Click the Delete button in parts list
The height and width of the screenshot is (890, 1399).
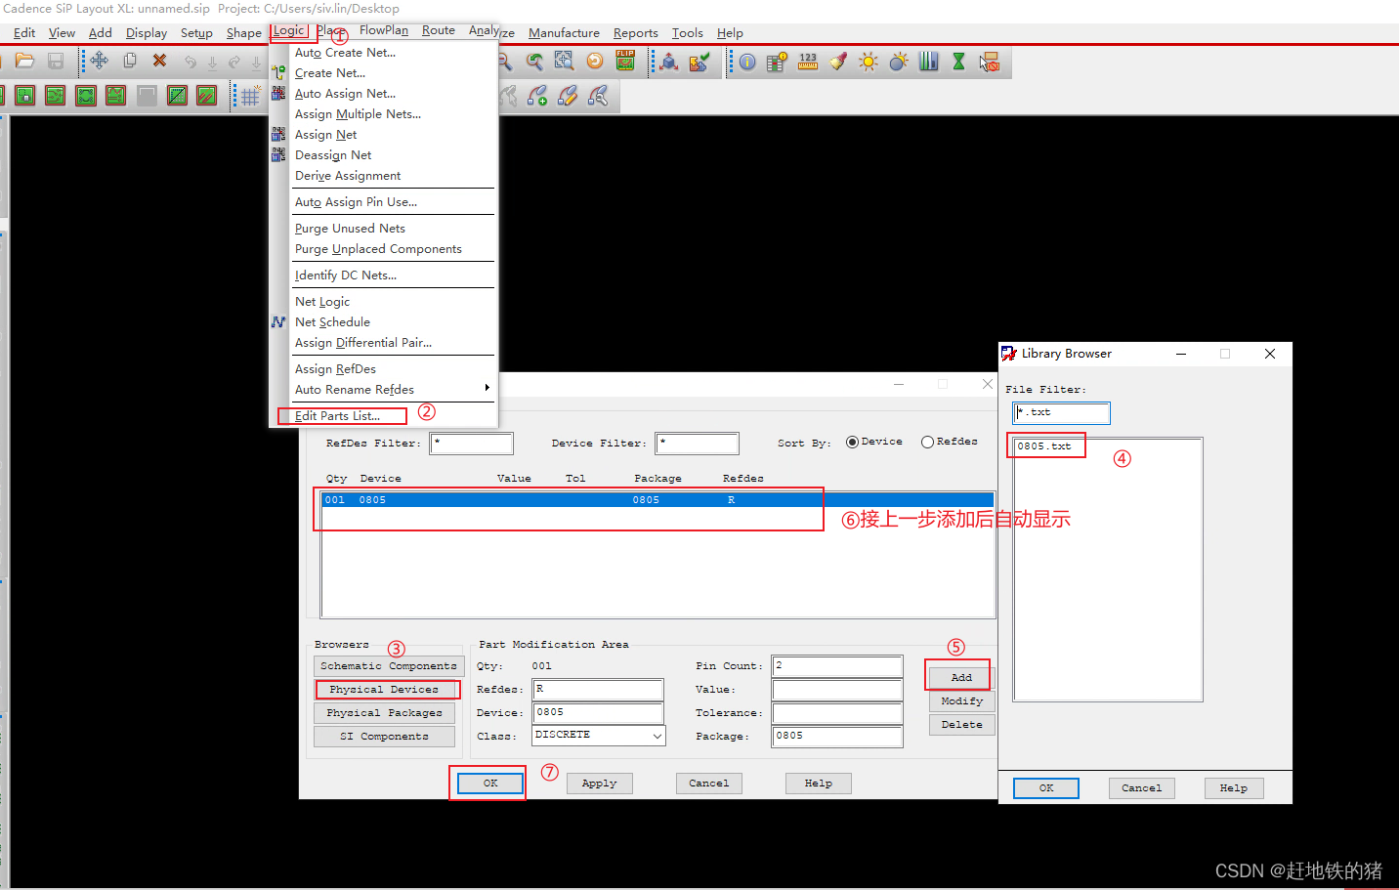coord(961,725)
